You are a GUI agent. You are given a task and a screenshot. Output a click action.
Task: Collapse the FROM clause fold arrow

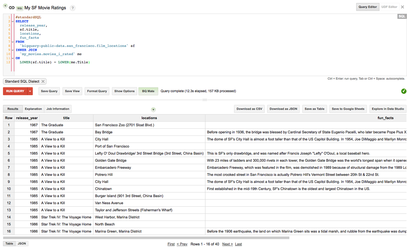(13, 42)
